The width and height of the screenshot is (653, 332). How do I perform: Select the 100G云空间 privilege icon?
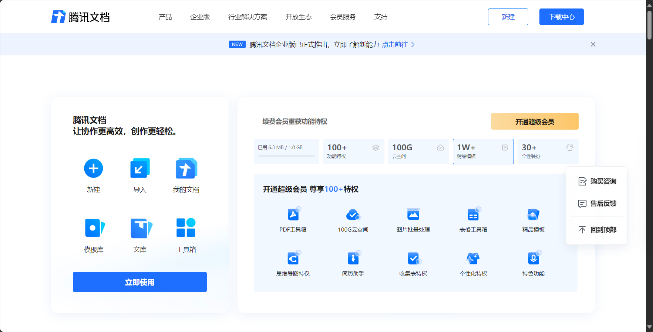pos(353,215)
